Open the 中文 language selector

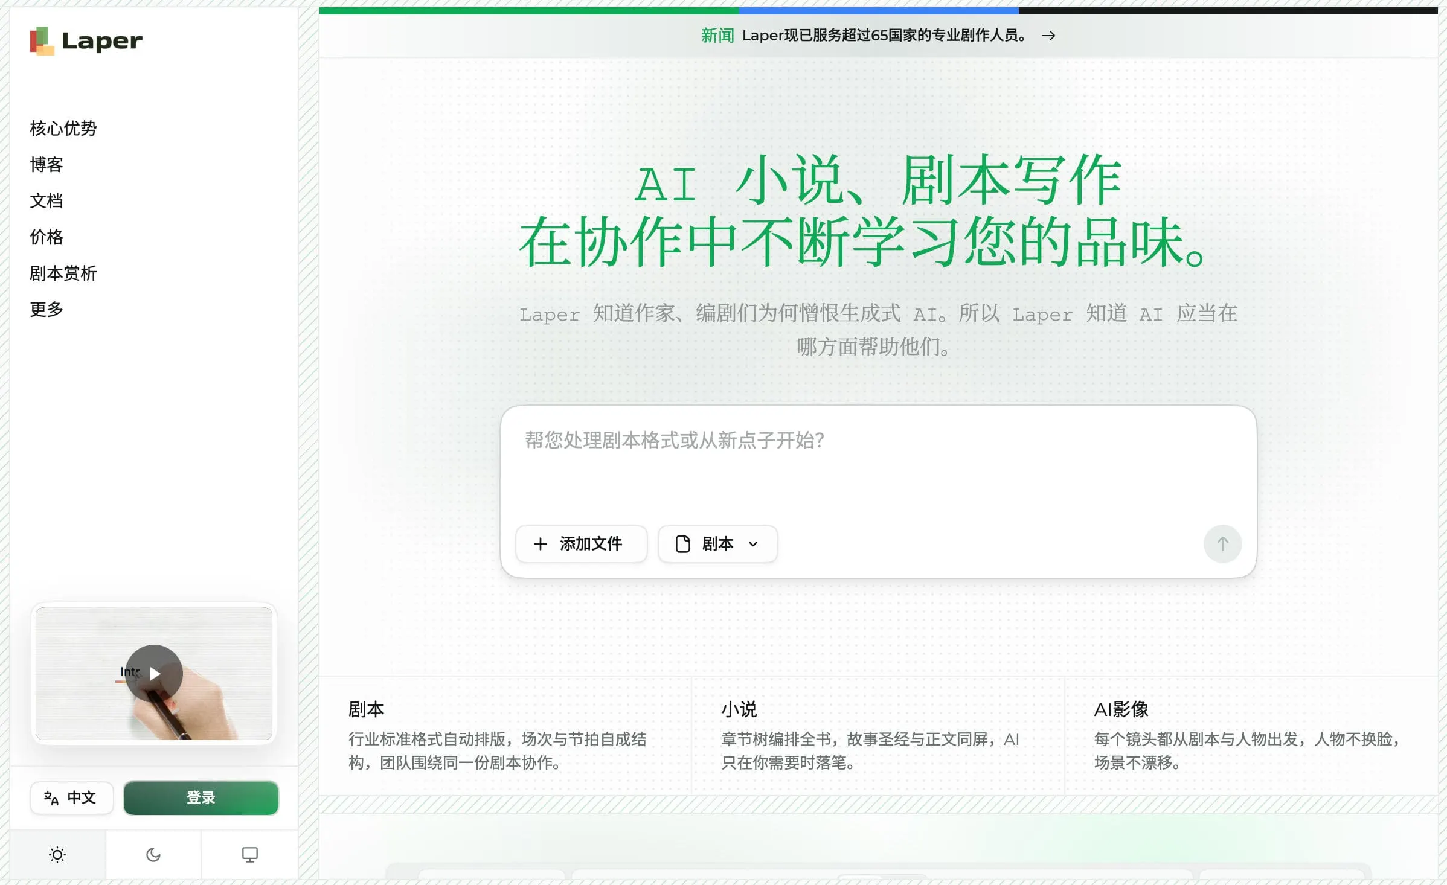[x=72, y=798]
